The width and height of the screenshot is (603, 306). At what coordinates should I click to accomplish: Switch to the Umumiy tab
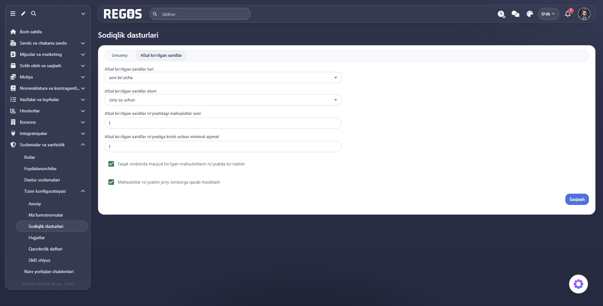coord(120,55)
